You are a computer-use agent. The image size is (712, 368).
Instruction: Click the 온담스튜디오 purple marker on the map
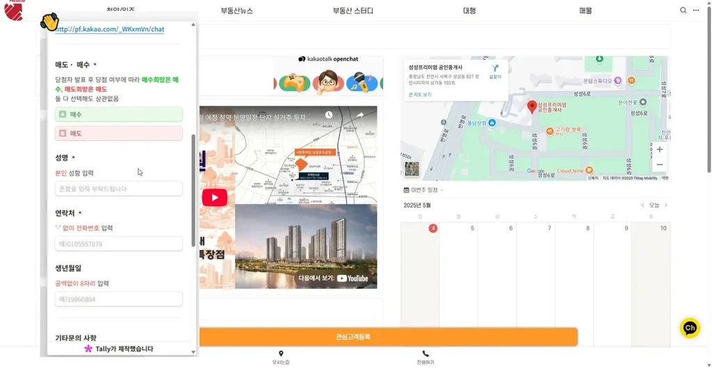coord(617,81)
